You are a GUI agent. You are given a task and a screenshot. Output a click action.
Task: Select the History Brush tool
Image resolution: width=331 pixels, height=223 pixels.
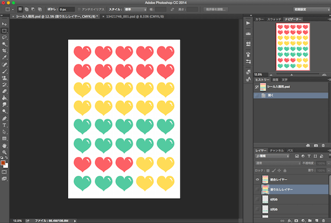4,85
